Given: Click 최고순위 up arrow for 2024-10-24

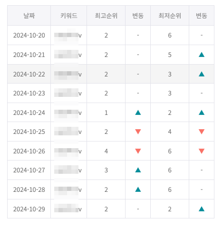Looking at the screenshot, I should point(138,113).
